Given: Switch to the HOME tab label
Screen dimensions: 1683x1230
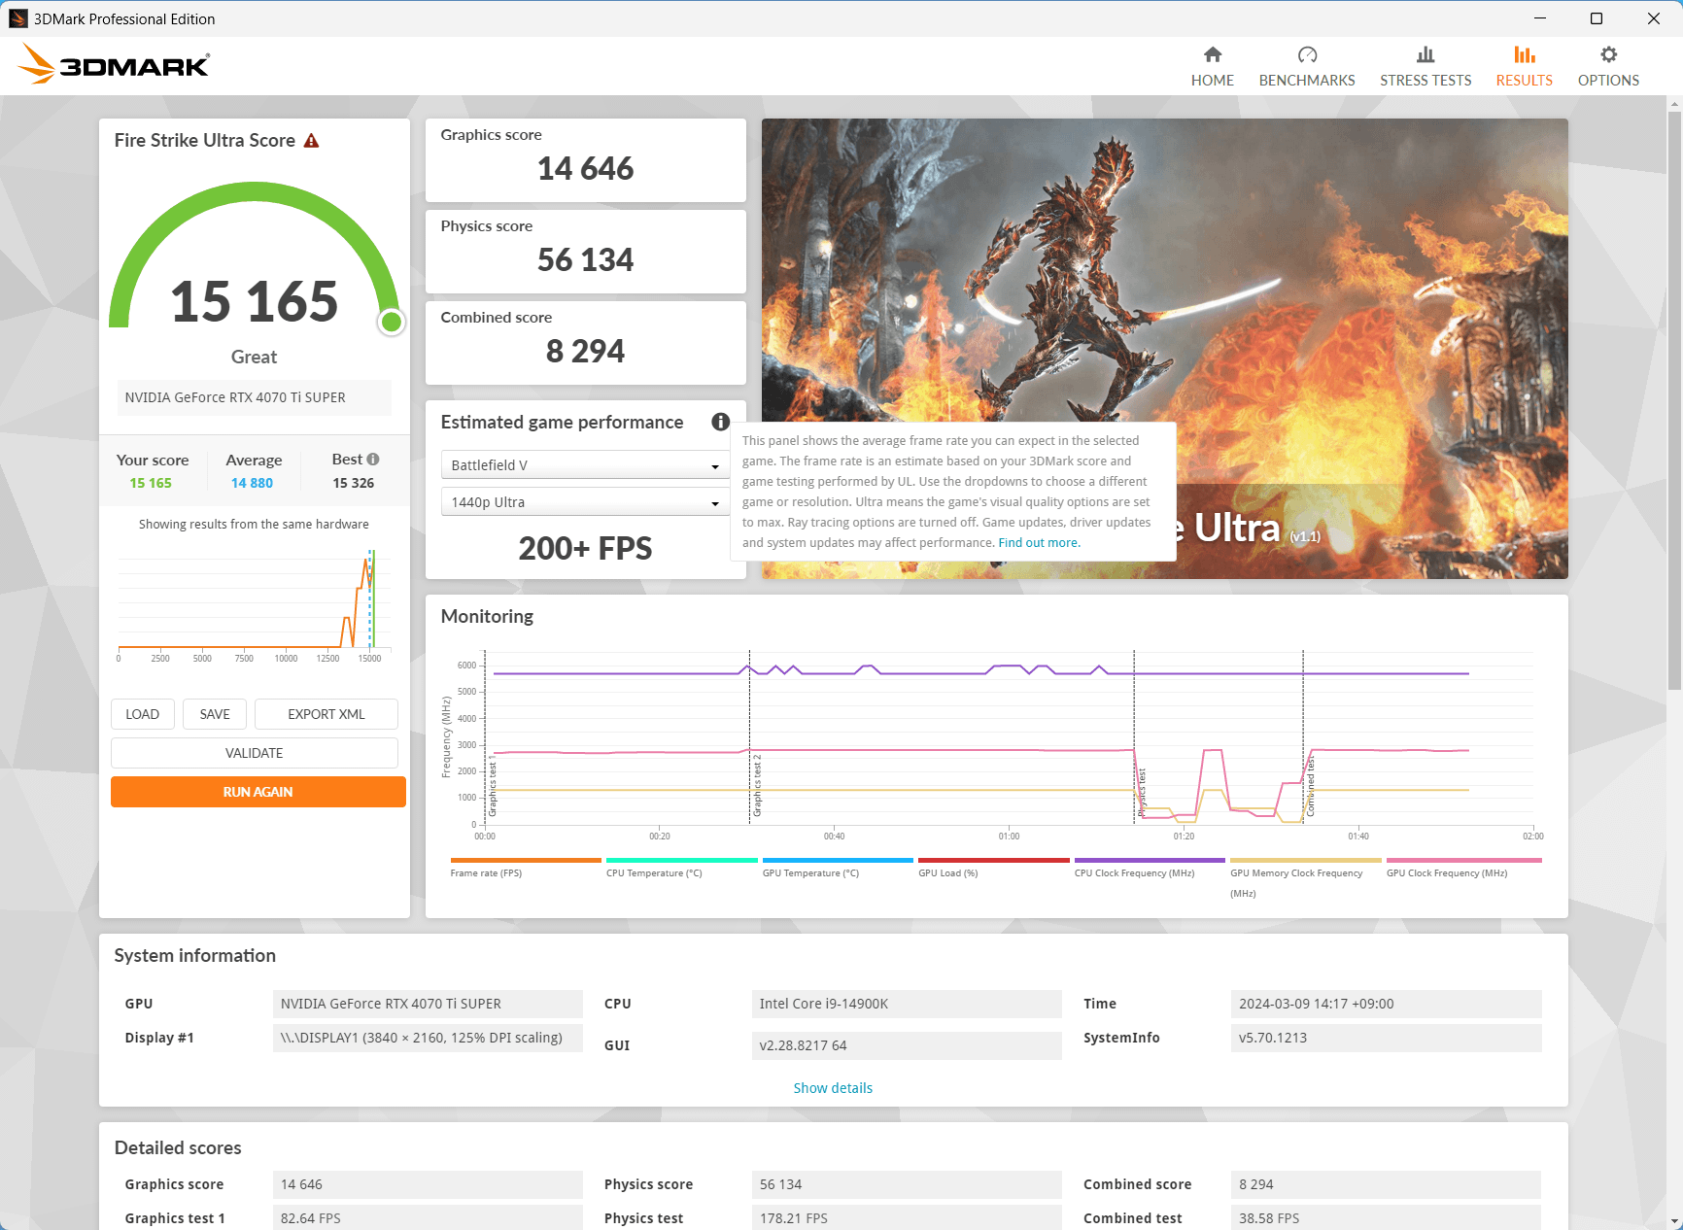Looking at the screenshot, I should [x=1212, y=81].
